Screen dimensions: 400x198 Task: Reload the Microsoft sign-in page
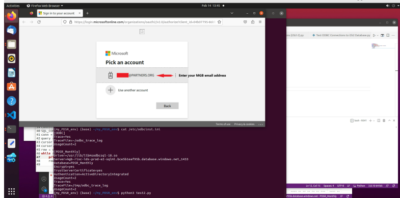coord(39,22)
